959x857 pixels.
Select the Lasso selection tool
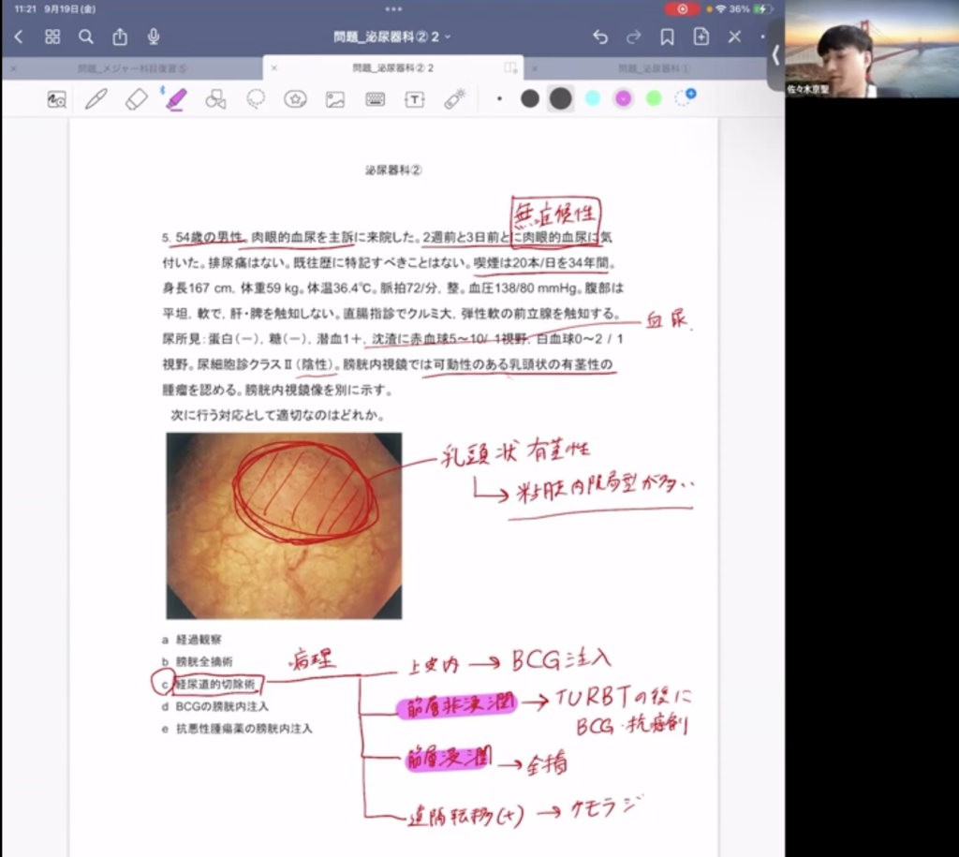(x=255, y=97)
